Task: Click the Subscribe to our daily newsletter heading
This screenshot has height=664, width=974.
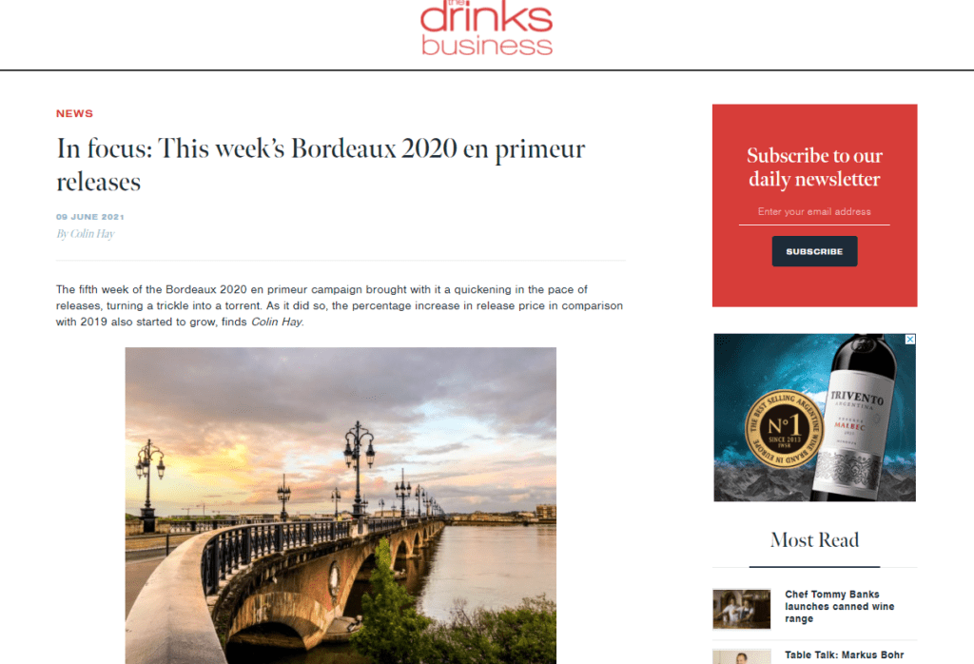Action: point(814,167)
